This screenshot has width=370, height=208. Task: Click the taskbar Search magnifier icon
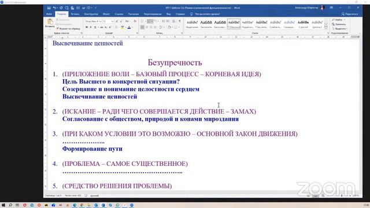pos(10,205)
